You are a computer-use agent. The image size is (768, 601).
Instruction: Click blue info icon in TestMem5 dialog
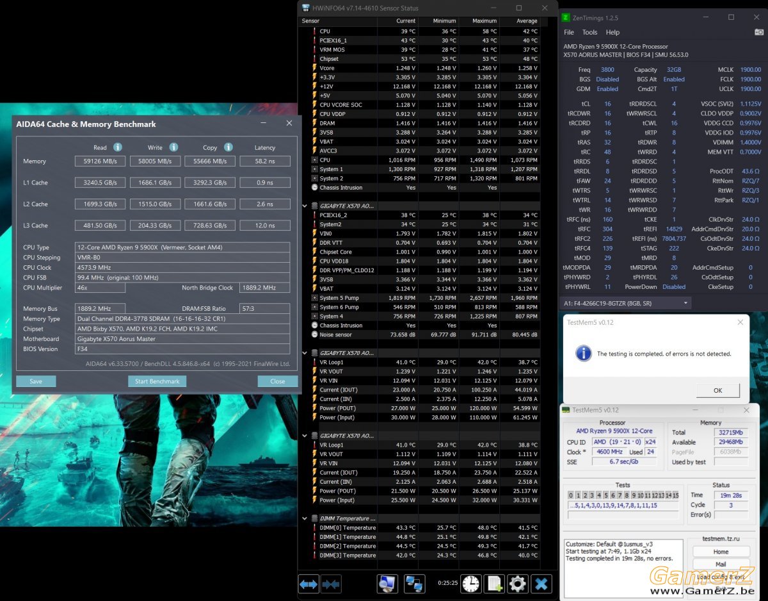tap(583, 353)
